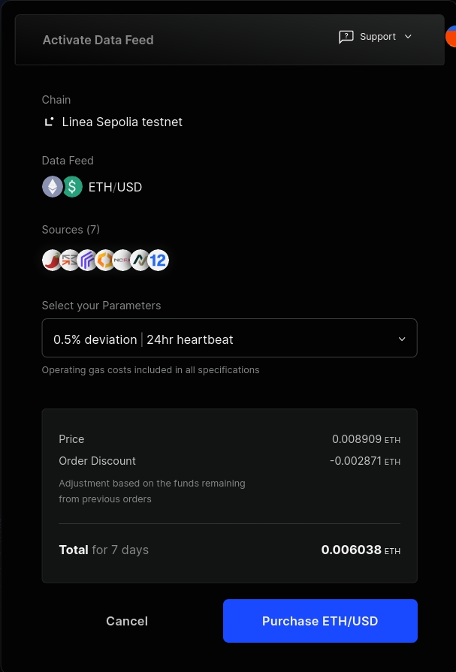Click the NCFX source icon
Viewport: 456px width, 672px height.
point(122,261)
